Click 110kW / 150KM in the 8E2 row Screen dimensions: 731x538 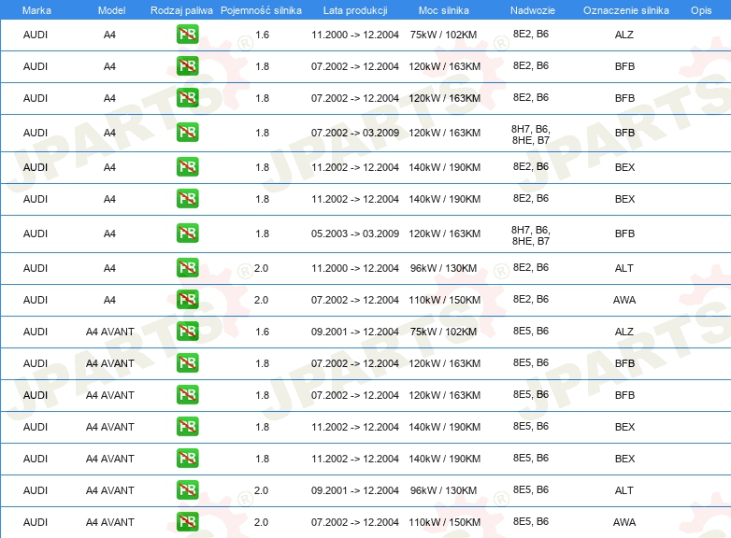444,300
